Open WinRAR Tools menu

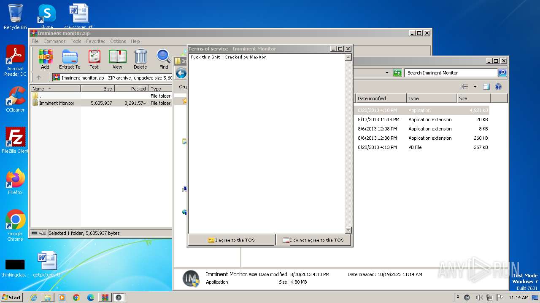click(x=76, y=41)
